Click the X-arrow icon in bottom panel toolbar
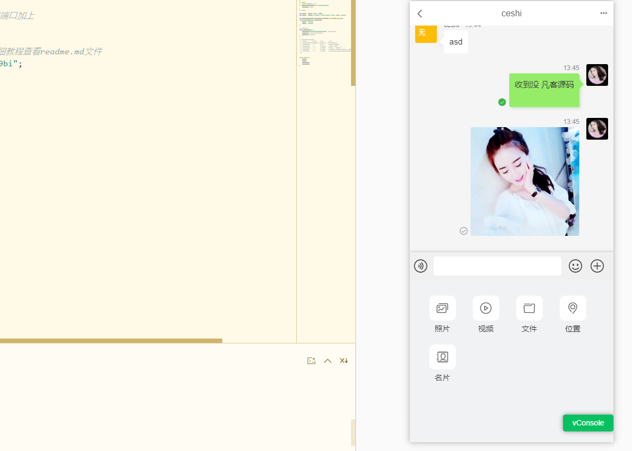 344,361
